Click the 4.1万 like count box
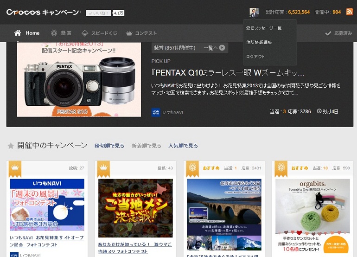The height and width of the screenshot is (257, 357). click(118, 13)
